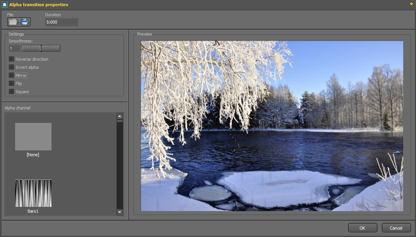Click the alpha channel list scrollbar track
This screenshot has height=237, width=416.
120,165
